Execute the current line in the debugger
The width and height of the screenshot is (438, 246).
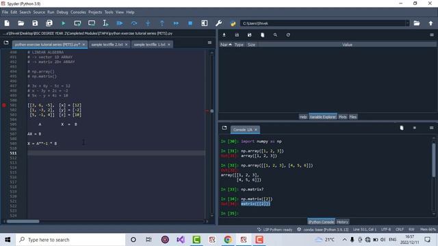[134, 23]
